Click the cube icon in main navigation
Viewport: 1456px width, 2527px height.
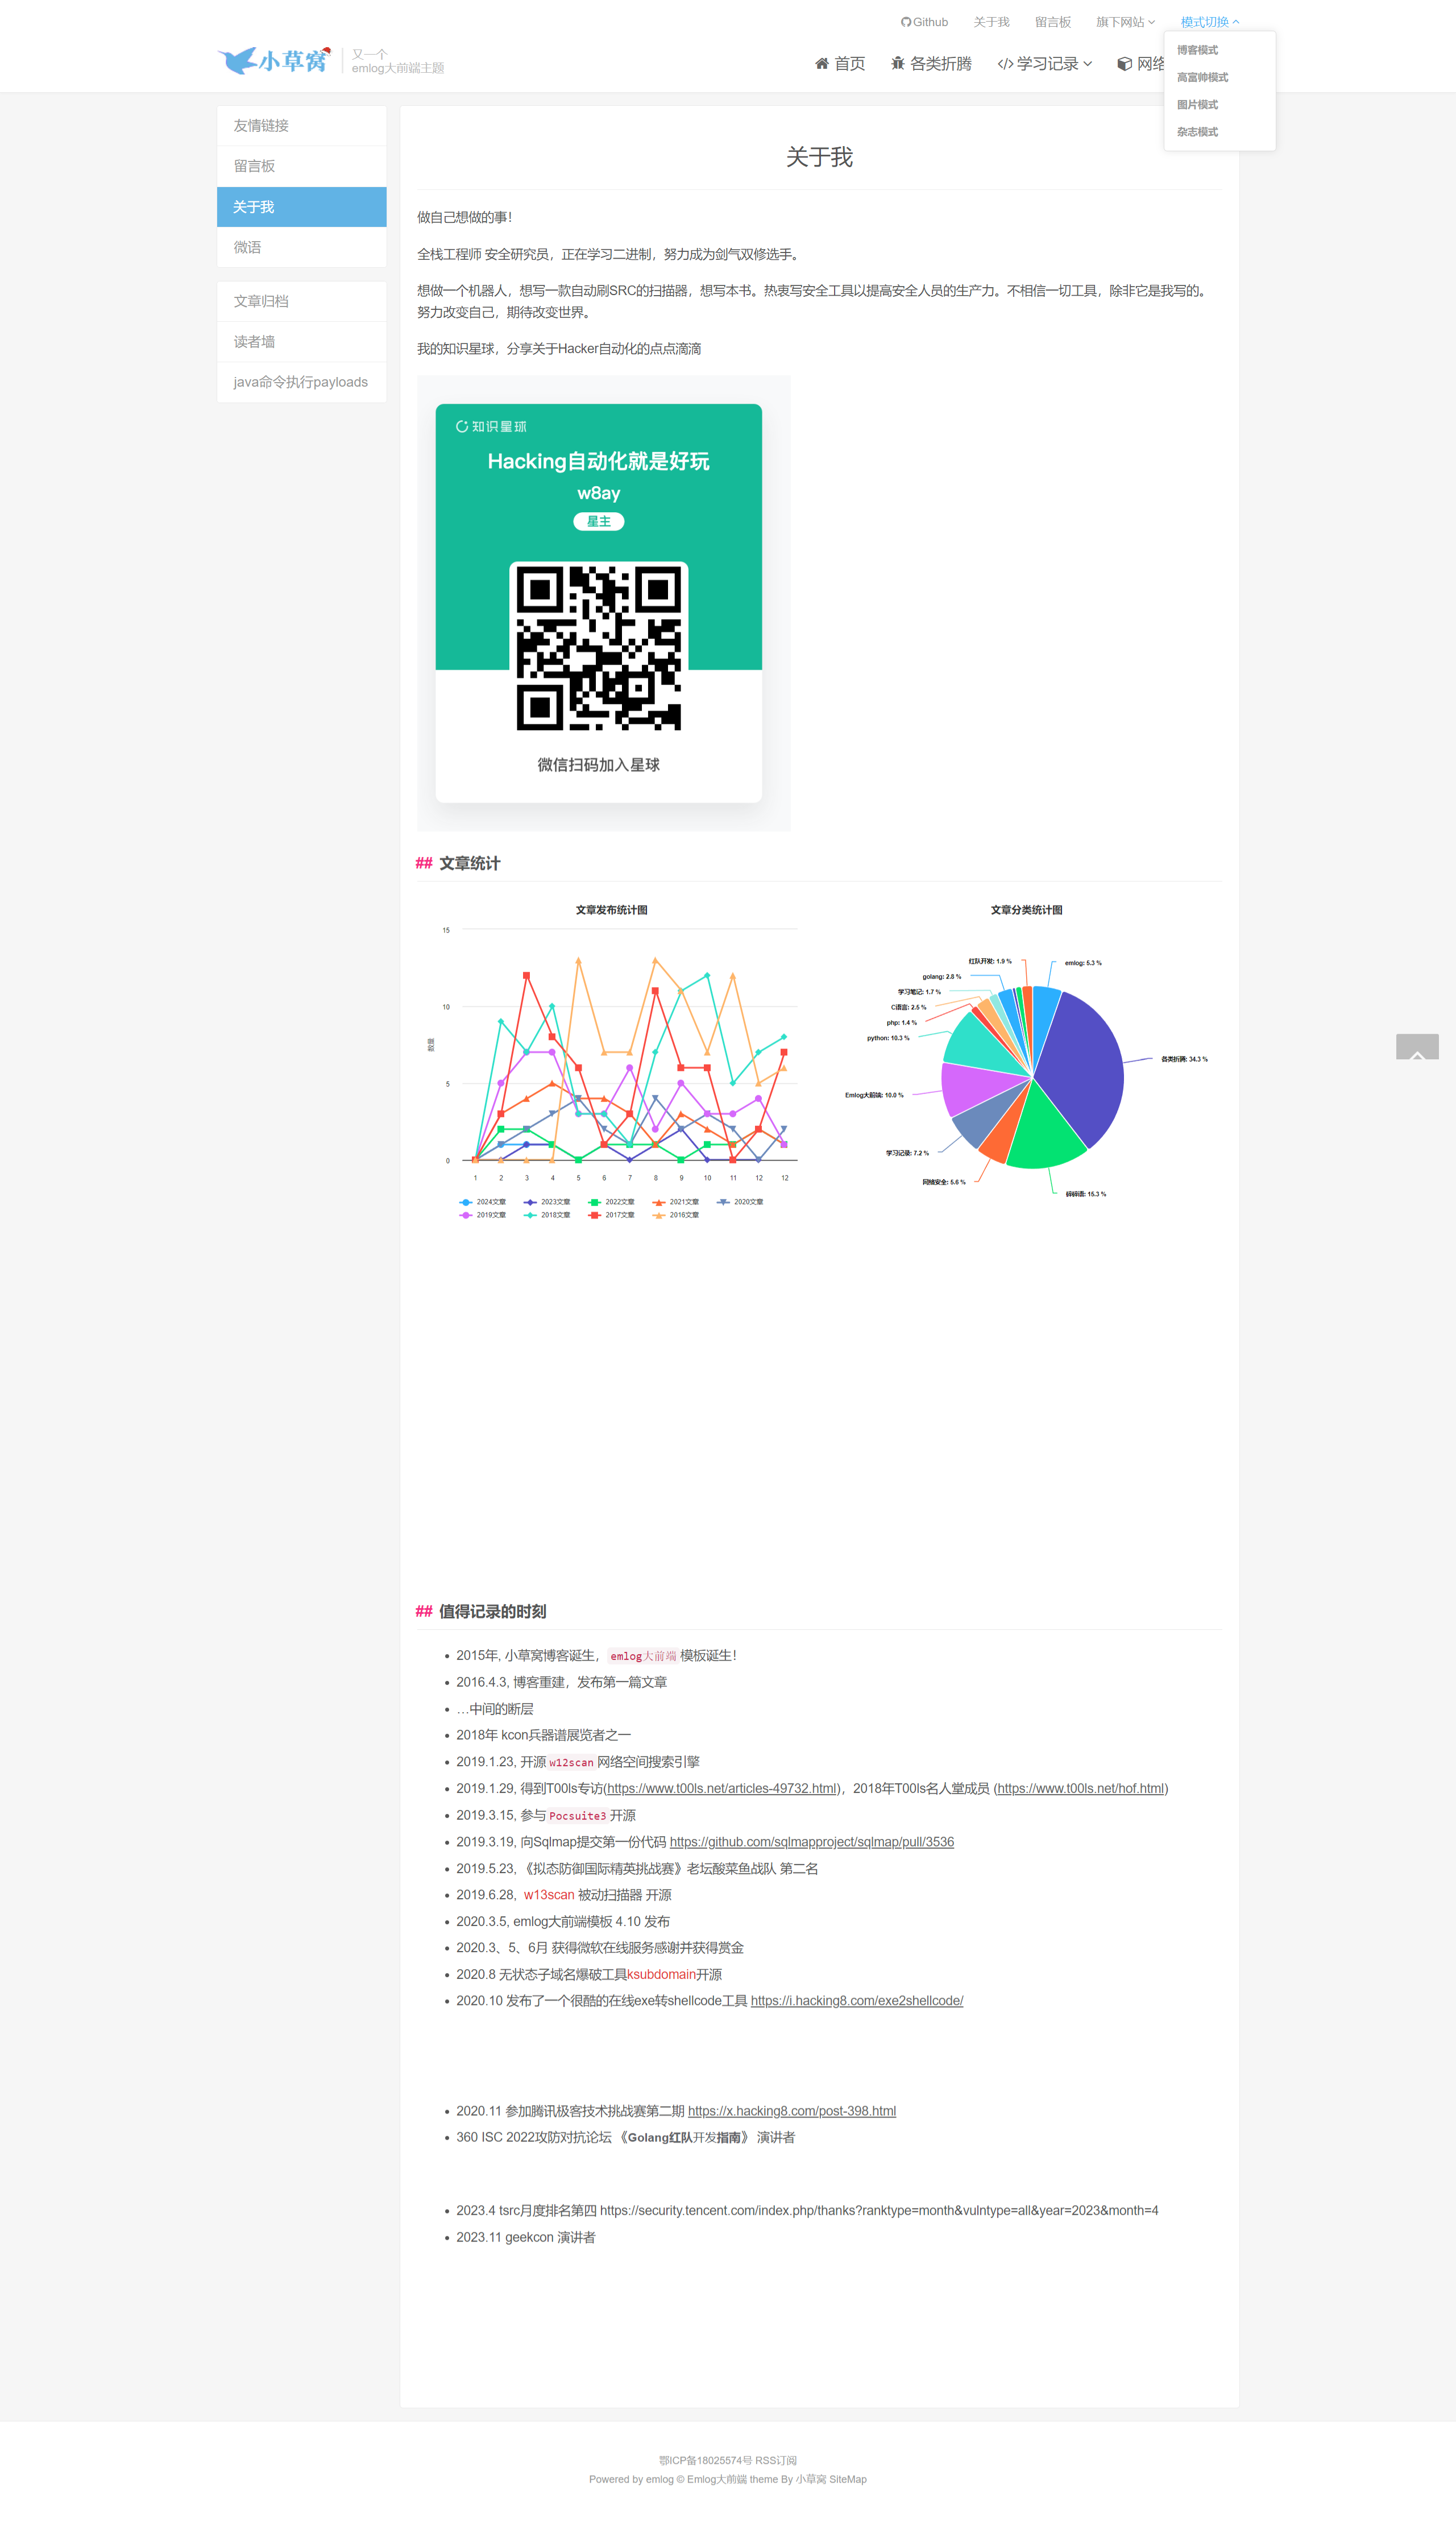pyautogui.click(x=1124, y=64)
